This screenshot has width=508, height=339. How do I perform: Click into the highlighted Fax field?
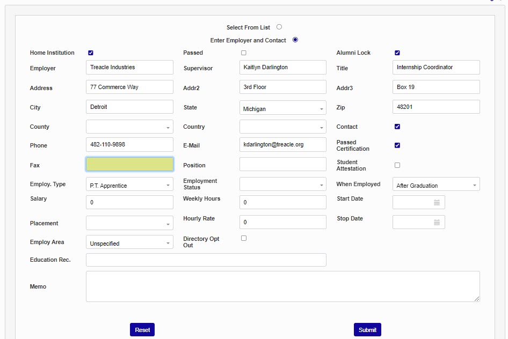click(129, 164)
